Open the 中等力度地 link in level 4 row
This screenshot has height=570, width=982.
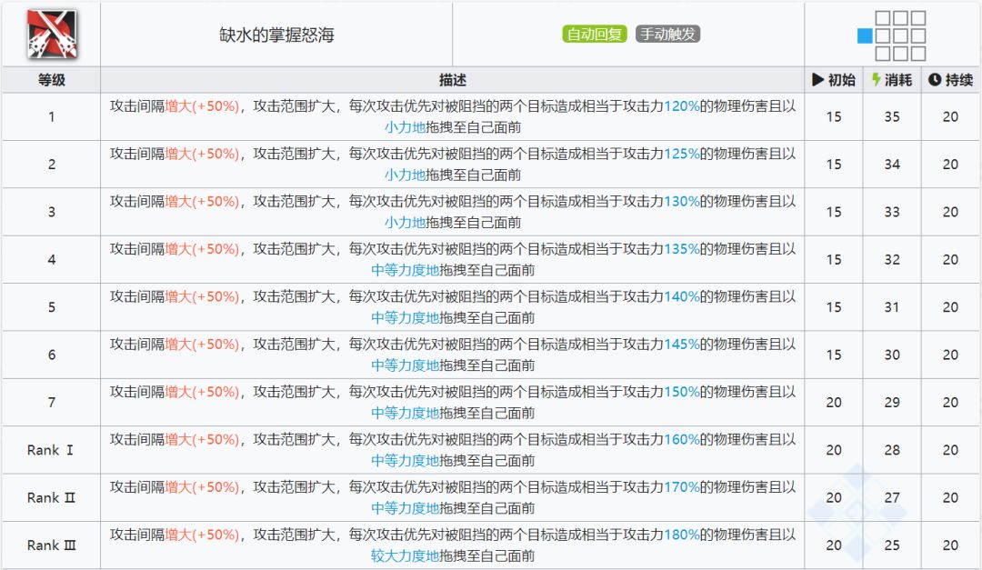pyautogui.click(x=405, y=270)
